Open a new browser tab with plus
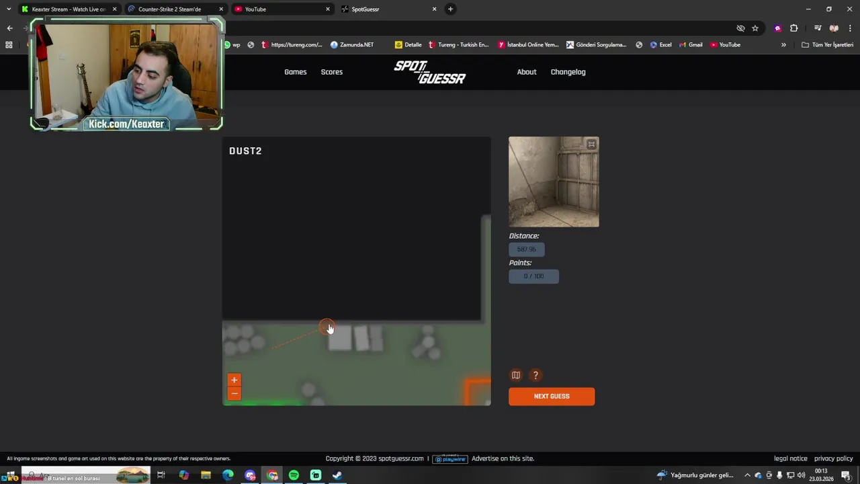This screenshot has width=860, height=484. tap(450, 9)
